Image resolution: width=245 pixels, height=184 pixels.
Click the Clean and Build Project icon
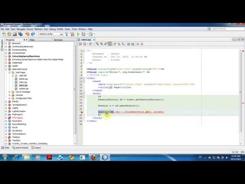(x=72, y=34)
